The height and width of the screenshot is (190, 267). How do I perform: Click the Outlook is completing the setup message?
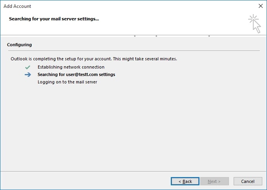[x=94, y=59]
